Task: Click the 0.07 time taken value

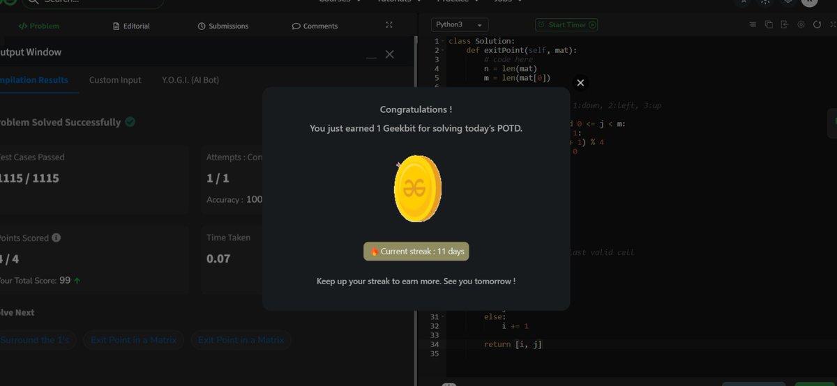Action: point(218,258)
